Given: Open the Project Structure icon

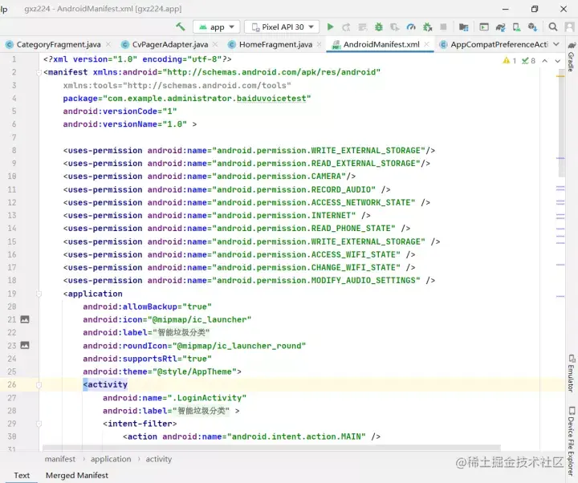Looking at the screenshot, I should click(463, 27).
